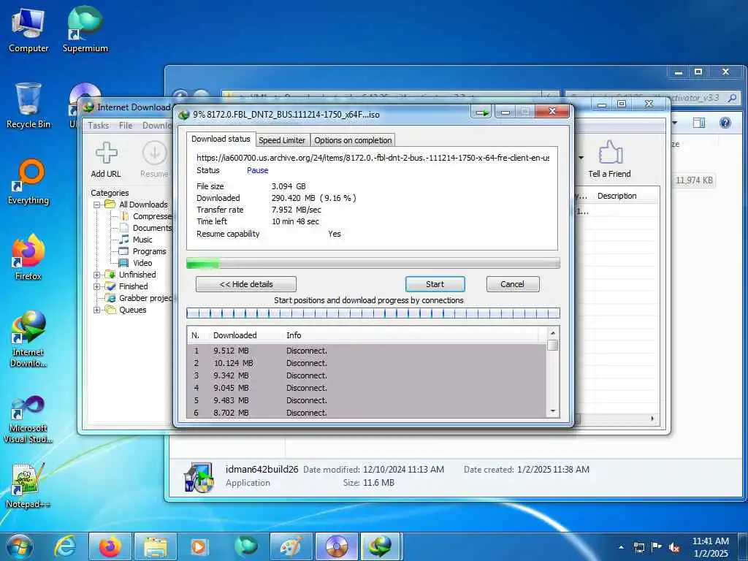This screenshot has width=748, height=561.
Task: Switch to Firefox on the taskbar
Action: click(x=110, y=546)
